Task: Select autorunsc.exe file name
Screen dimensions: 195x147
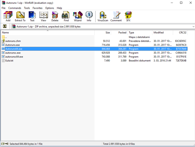Action: [x=13, y=53]
